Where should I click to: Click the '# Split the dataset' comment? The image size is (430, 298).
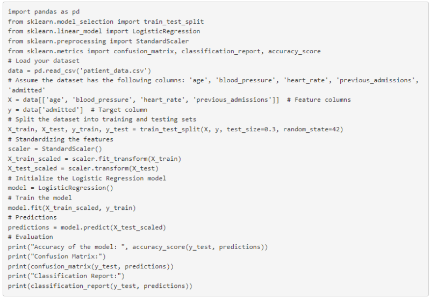(x=102, y=119)
